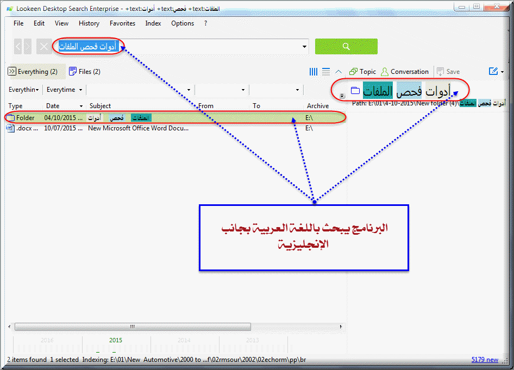Run the search with the green magnifier button
This screenshot has width=514, height=370.
[x=346, y=47]
